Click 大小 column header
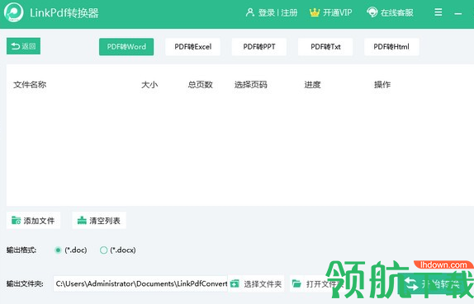 tap(149, 85)
